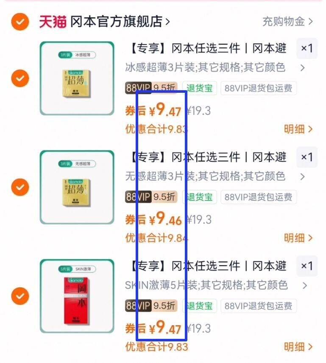Deselect the 冰感超薄3片装 item checkbox
Image resolution: width=326 pixels, height=363 pixels.
tap(20, 78)
